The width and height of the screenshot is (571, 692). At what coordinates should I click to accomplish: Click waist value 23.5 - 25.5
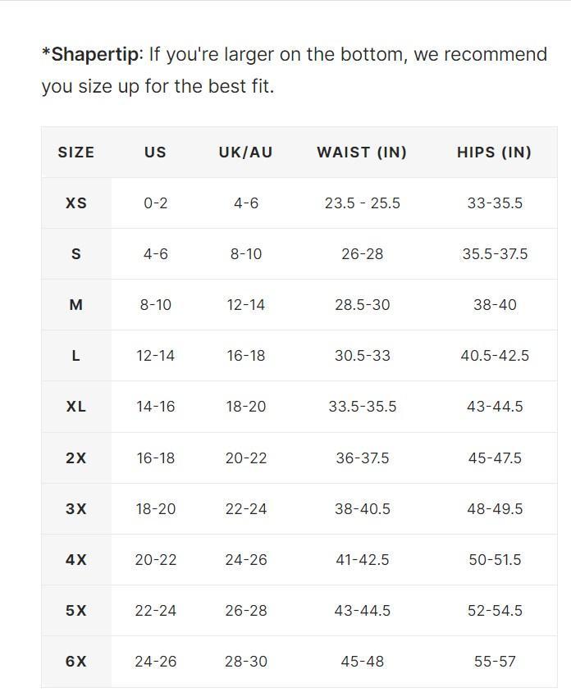(x=362, y=203)
